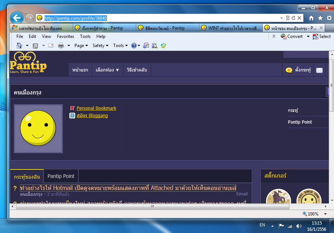Click the Messenger icon in command bar
Screen dimensions: 334x233
coord(146,46)
